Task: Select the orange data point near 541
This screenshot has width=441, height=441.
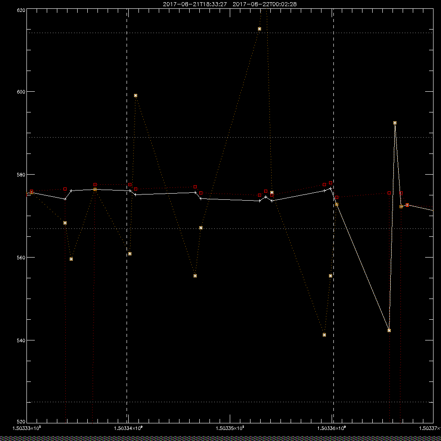Action: [x=324, y=335]
